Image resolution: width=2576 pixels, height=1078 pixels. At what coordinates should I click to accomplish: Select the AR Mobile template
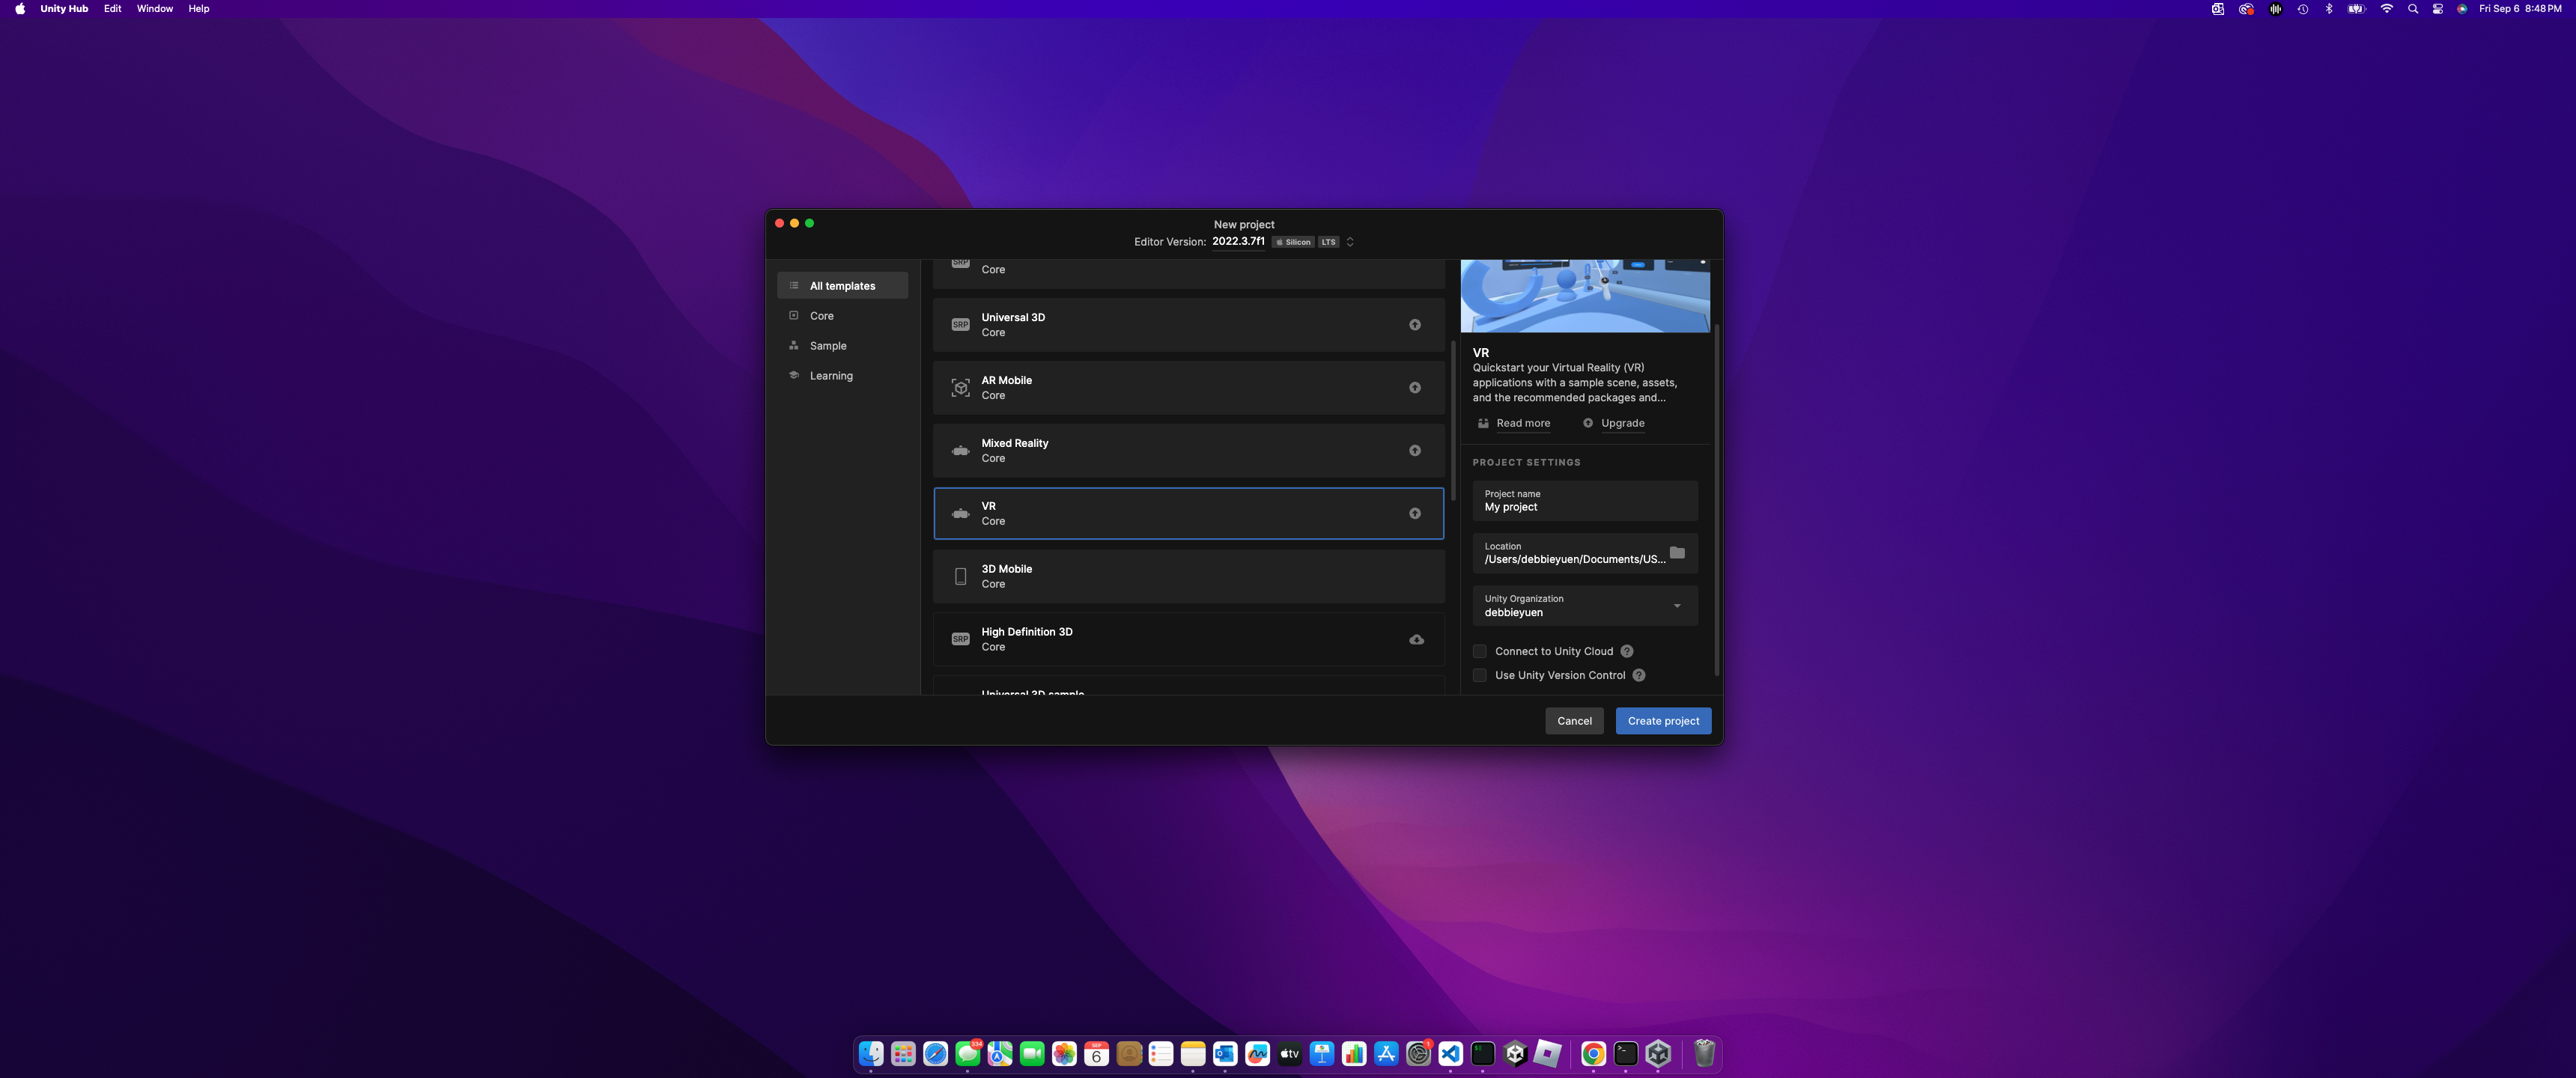click(1188, 388)
